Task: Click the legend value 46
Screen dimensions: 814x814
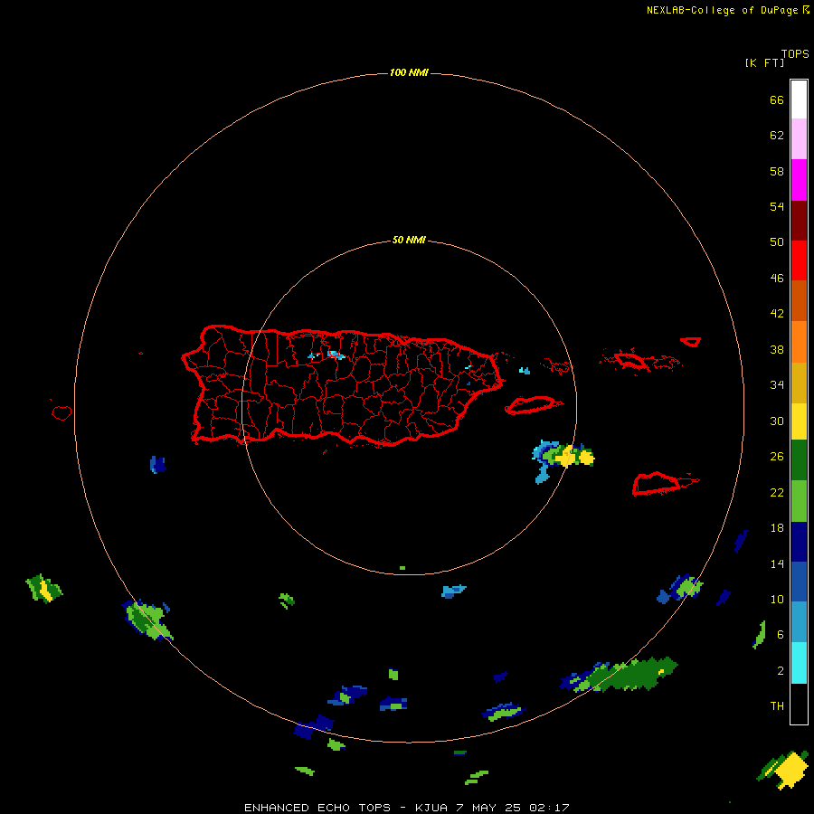Action: [x=777, y=279]
